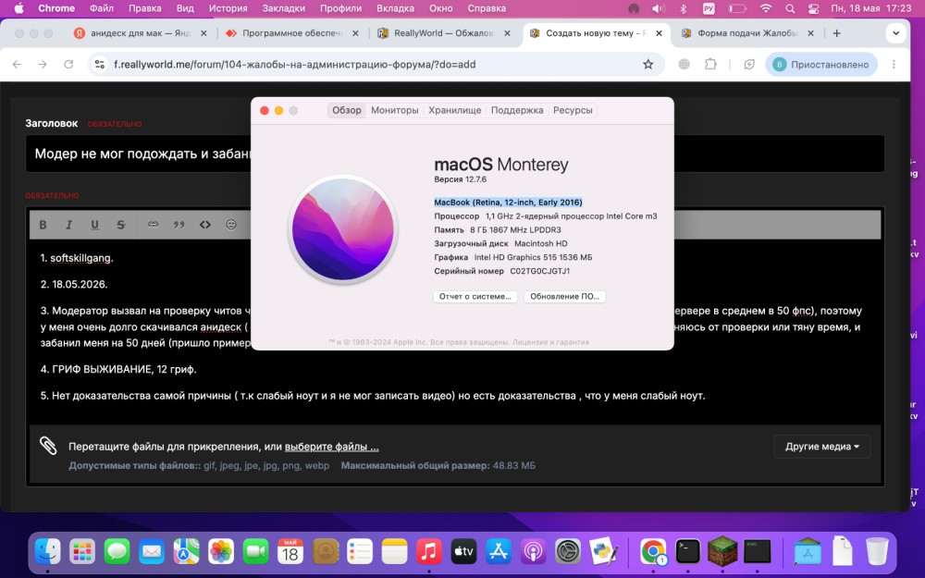Screen dimensions: 925x578
Task: Open a new Chrome tab with the plus button
Action: coord(836,33)
